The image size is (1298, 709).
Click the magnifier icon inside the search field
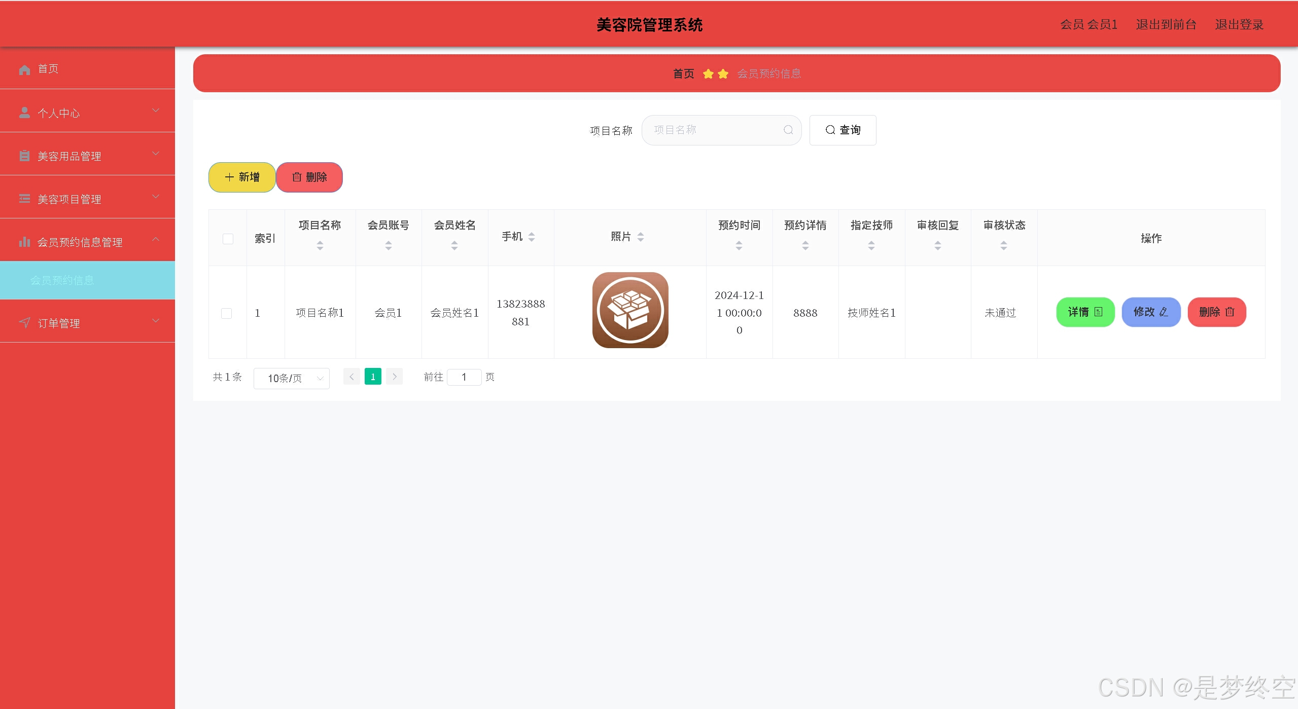click(788, 130)
